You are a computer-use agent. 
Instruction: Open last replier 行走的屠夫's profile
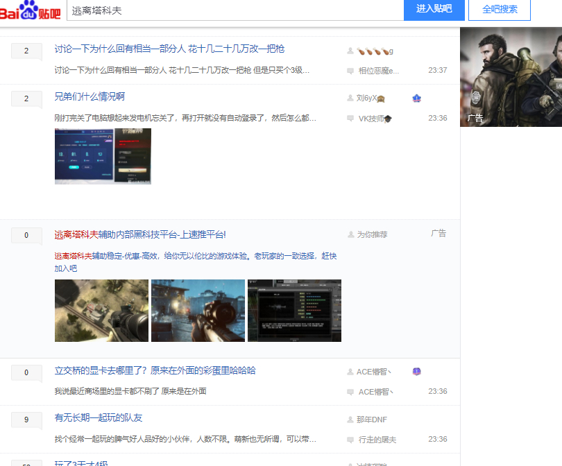click(377, 440)
